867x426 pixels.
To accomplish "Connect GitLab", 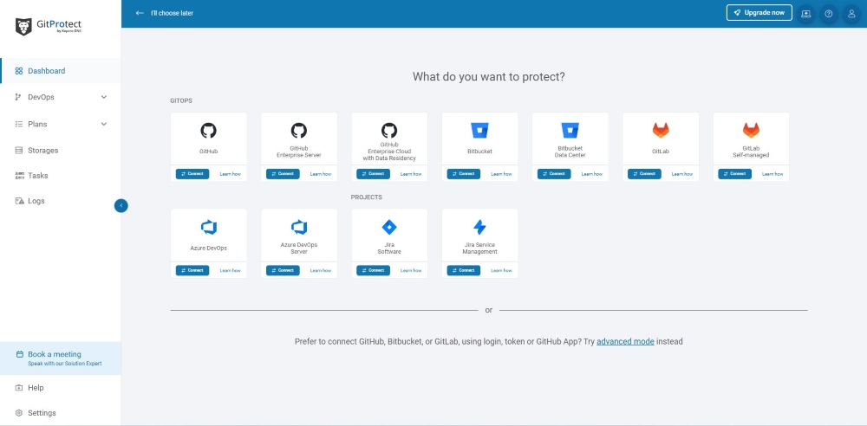I will (644, 174).
